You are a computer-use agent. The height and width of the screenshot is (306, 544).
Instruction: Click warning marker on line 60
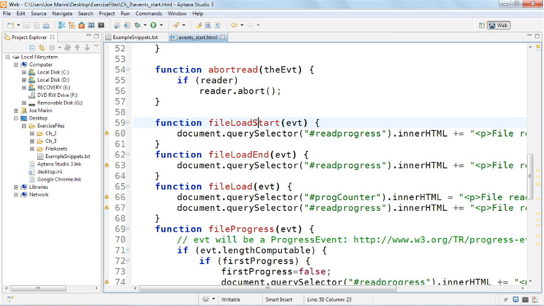(107, 133)
